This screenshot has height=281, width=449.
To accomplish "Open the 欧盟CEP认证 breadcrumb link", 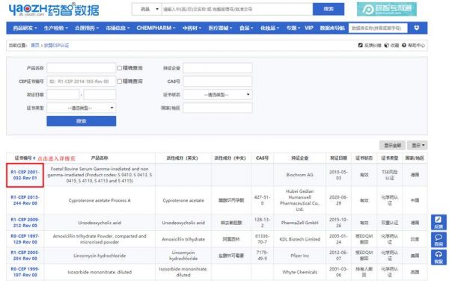I will tap(56, 45).
